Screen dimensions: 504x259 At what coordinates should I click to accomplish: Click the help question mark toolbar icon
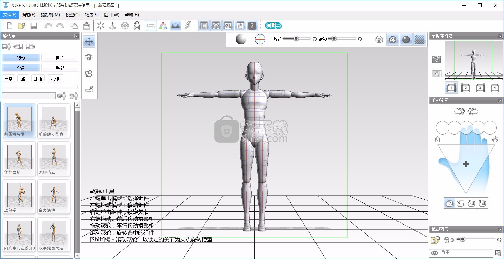[252, 26]
